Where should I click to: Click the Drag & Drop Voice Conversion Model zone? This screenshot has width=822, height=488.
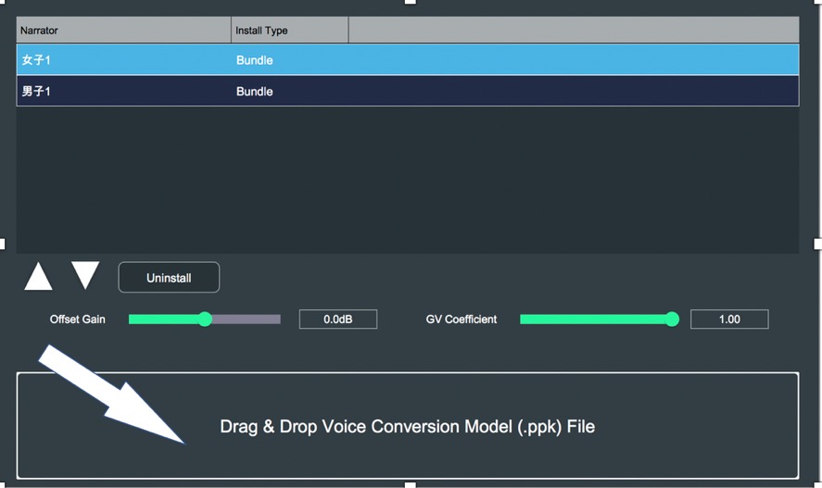pos(408,426)
